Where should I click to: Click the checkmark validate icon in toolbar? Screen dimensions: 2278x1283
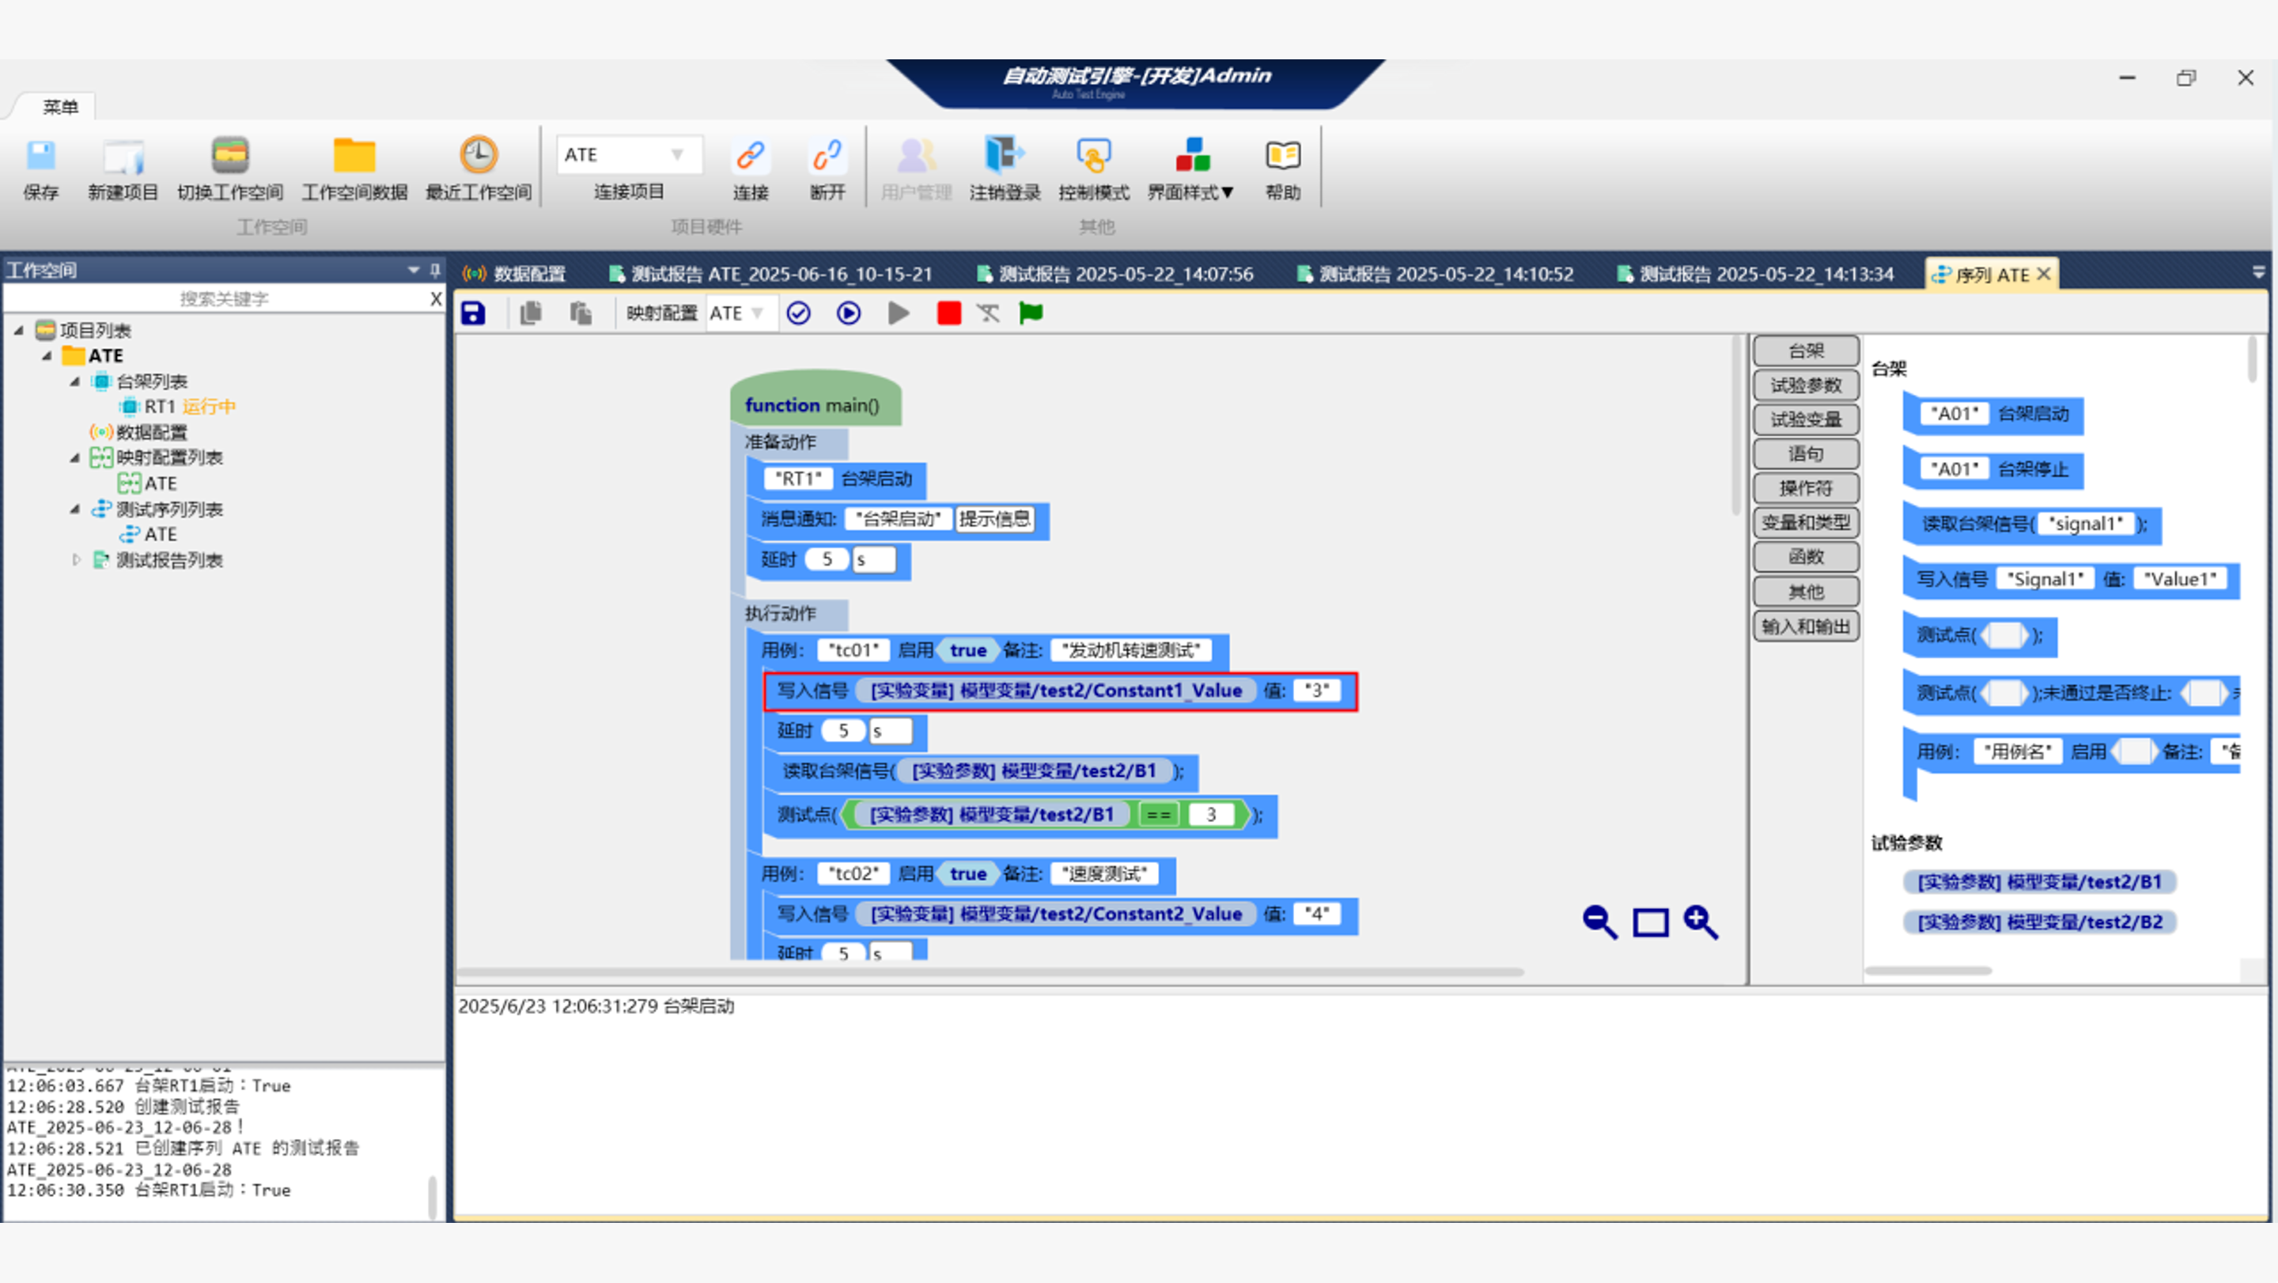click(799, 313)
